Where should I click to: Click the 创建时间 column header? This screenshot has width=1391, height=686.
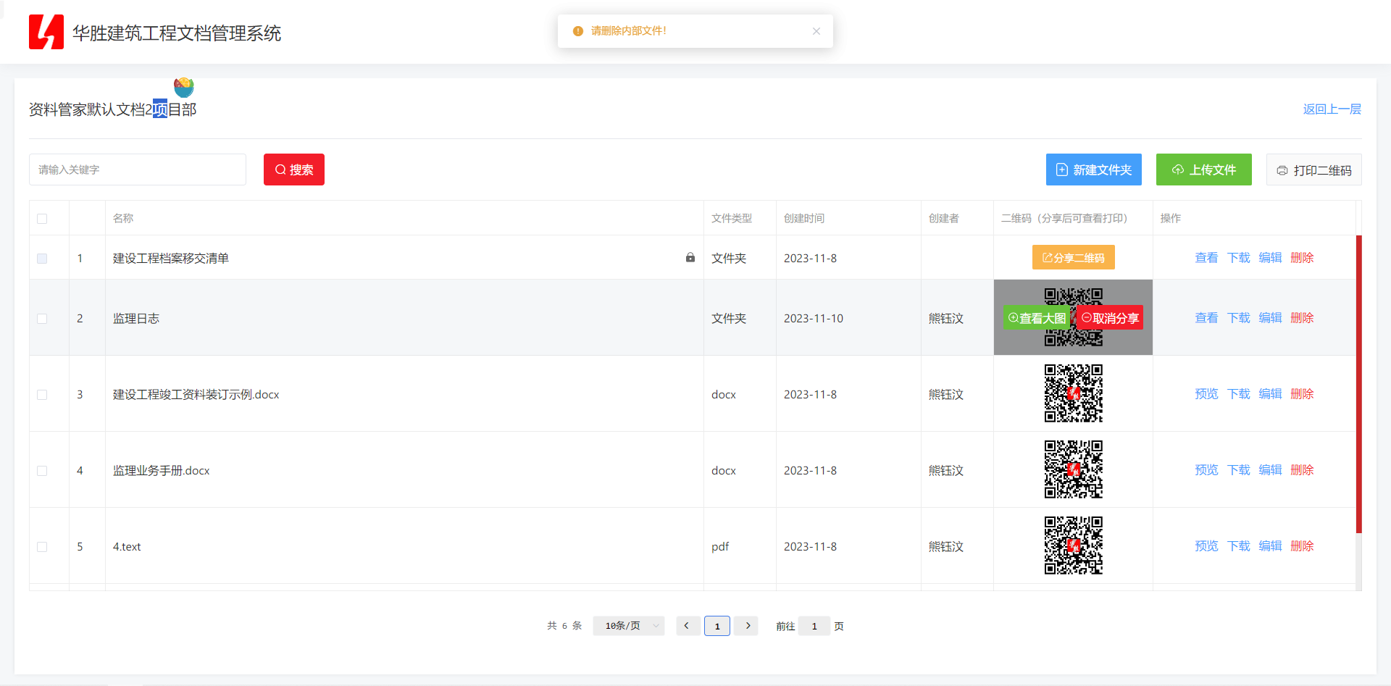[x=804, y=218]
